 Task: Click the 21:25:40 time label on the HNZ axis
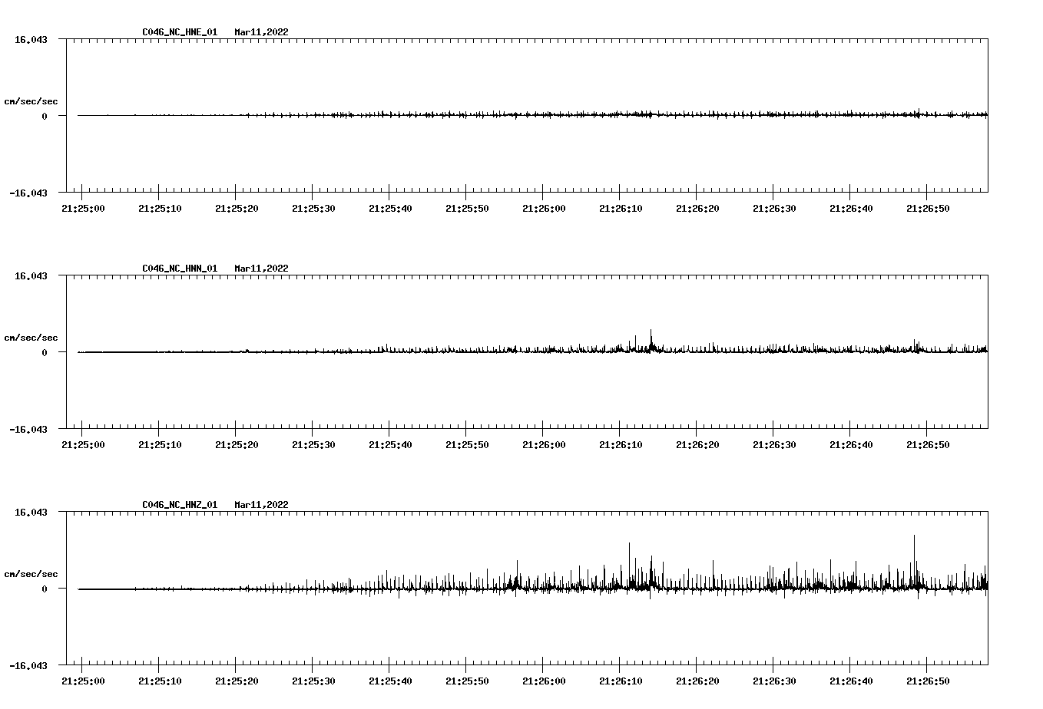click(x=390, y=681)
